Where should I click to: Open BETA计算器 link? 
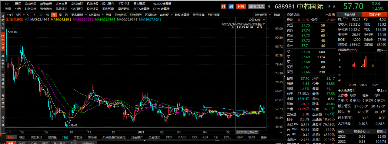141,9
